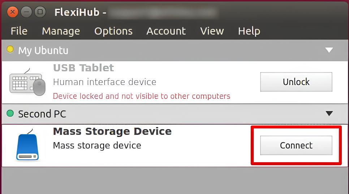Collapse the My Ubuntu section using the white triangle
Image resolution: width=349 pixels, height=194 pixels.
point(329,50)
